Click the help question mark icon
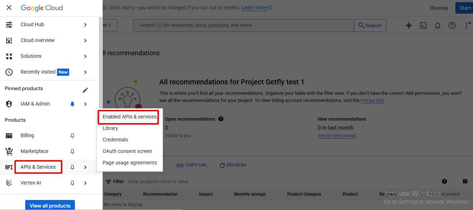The height and width of the screenshot is (210, 473). 452,25
